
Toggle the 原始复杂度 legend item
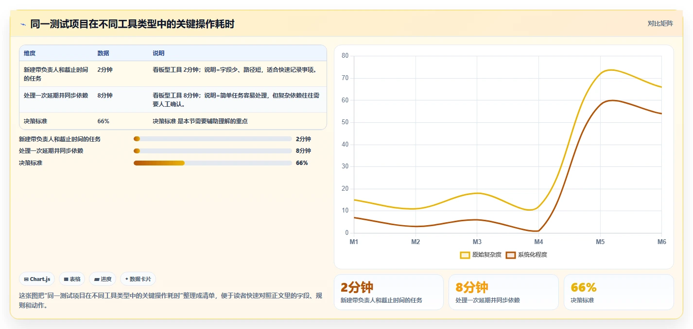(481, 255)
